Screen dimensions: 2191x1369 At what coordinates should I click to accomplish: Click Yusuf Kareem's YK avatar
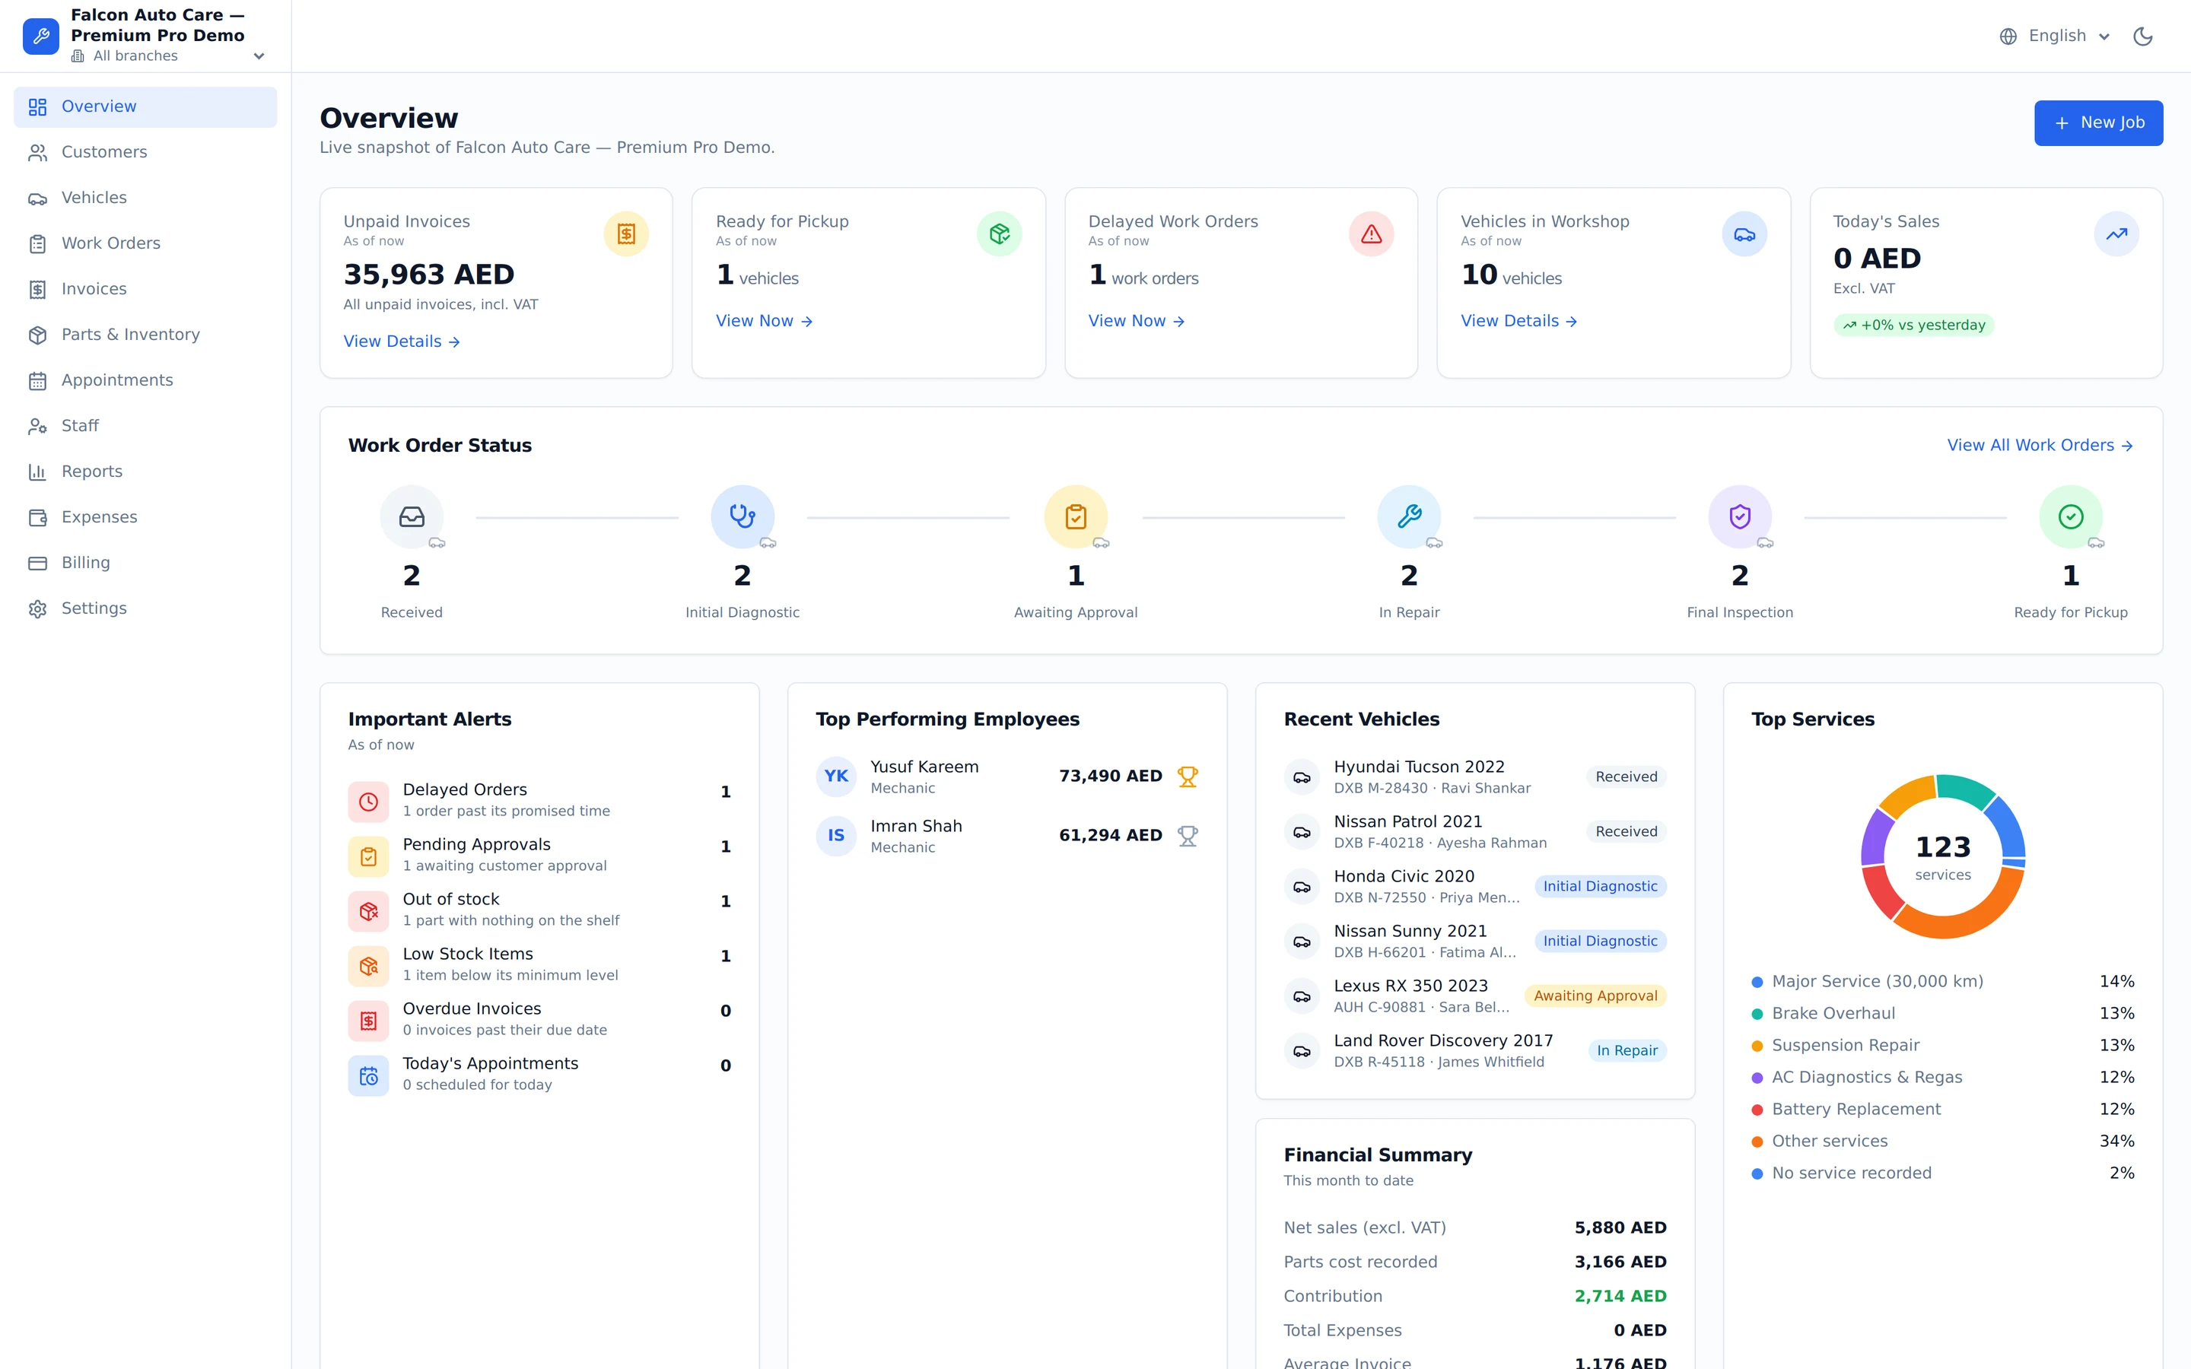pos(837,777)
